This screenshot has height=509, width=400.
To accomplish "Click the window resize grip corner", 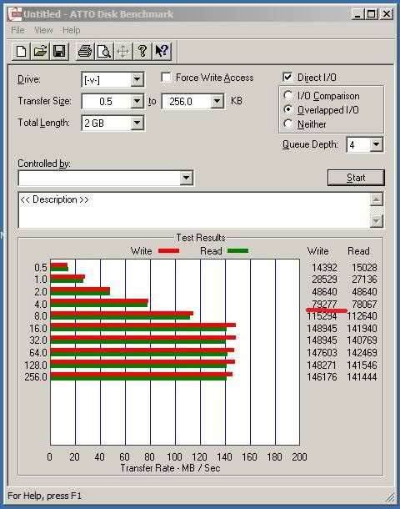I will pyautogui.click(x=391, y=497).
